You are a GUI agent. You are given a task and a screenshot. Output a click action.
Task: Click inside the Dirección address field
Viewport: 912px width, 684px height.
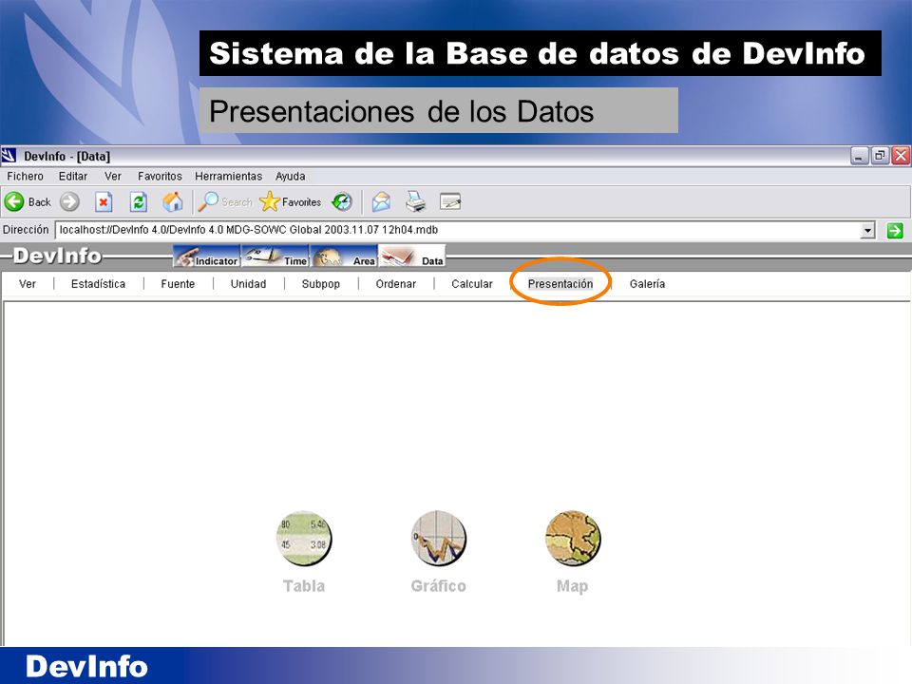tap(458, 230)
